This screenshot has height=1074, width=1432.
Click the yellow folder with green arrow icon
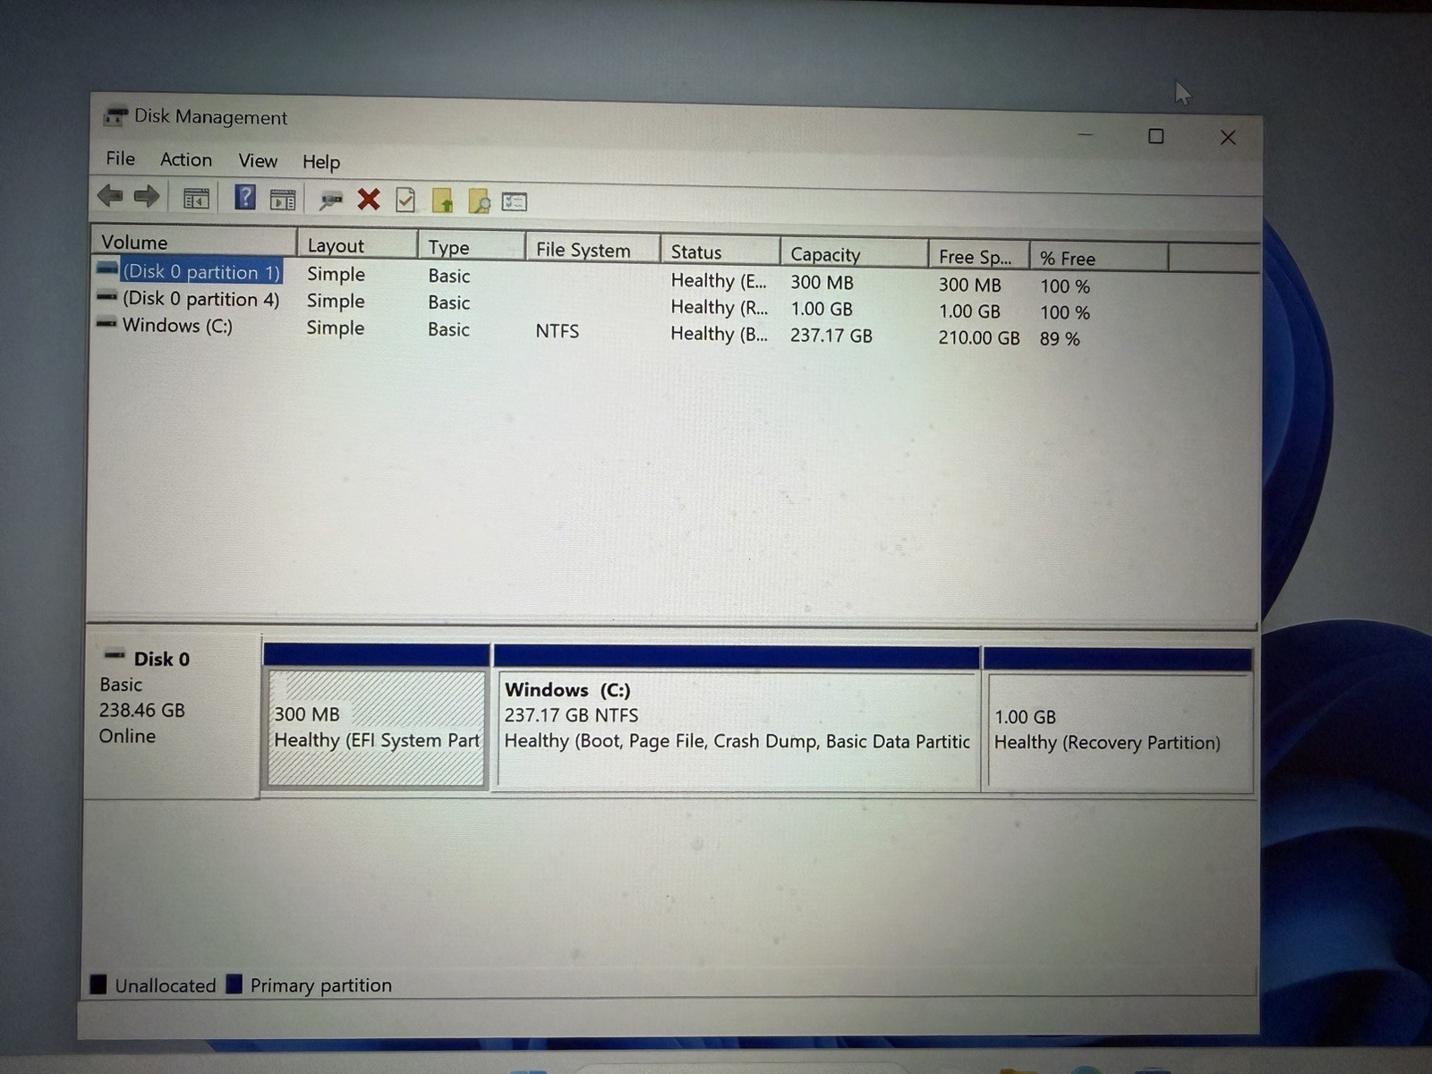click(x=442, y=200)
